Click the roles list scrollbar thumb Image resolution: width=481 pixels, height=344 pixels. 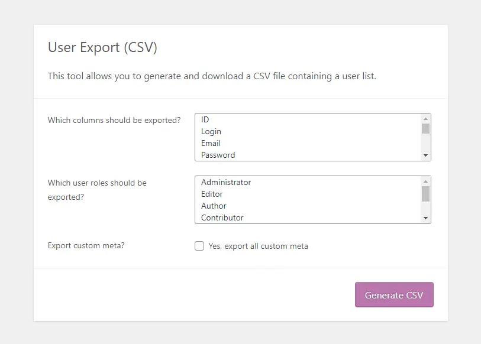[426, 192]
